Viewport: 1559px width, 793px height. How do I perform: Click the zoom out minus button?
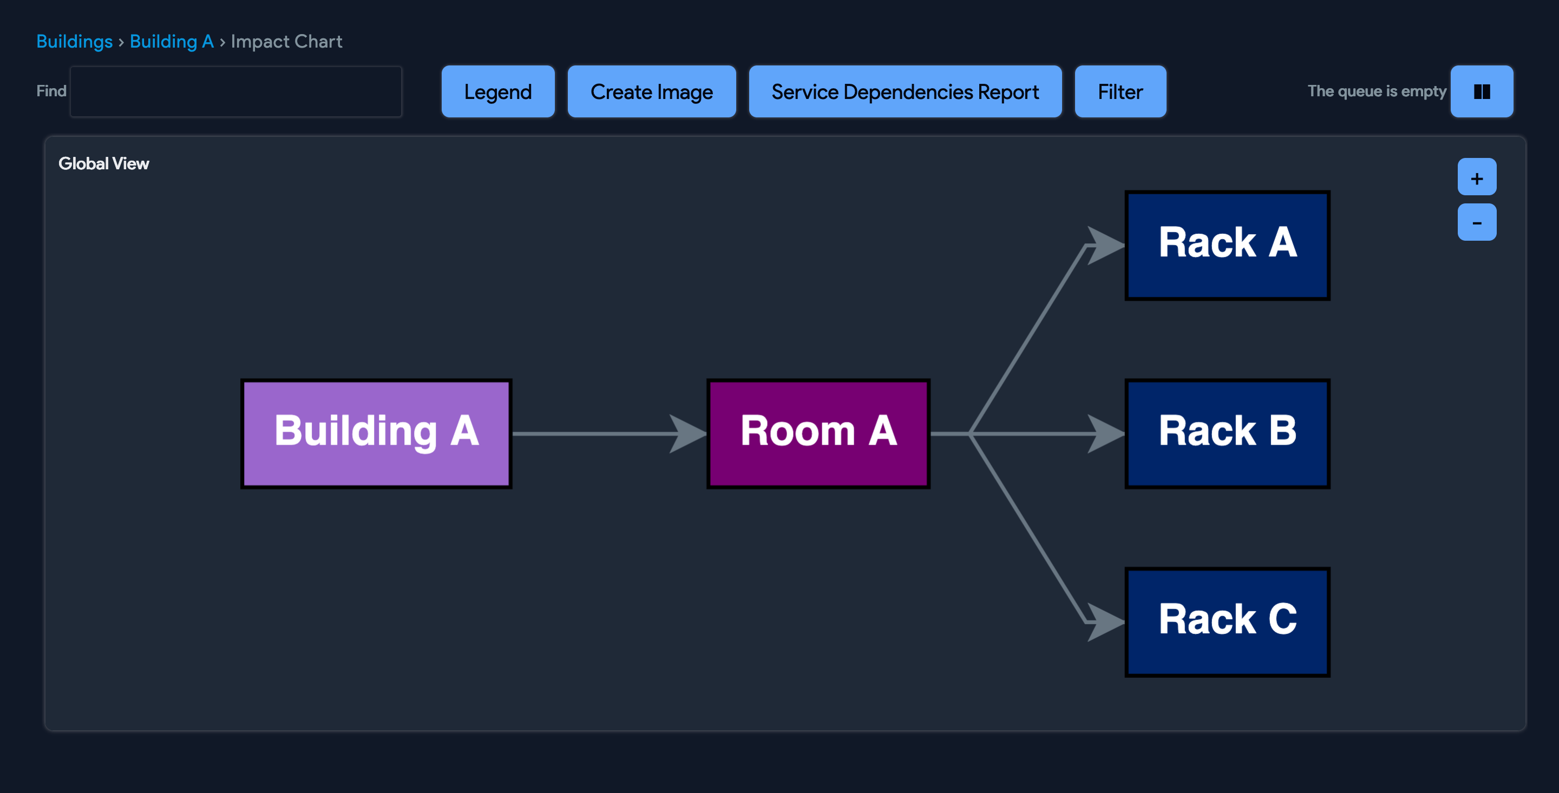click(x=1476, y=223)
